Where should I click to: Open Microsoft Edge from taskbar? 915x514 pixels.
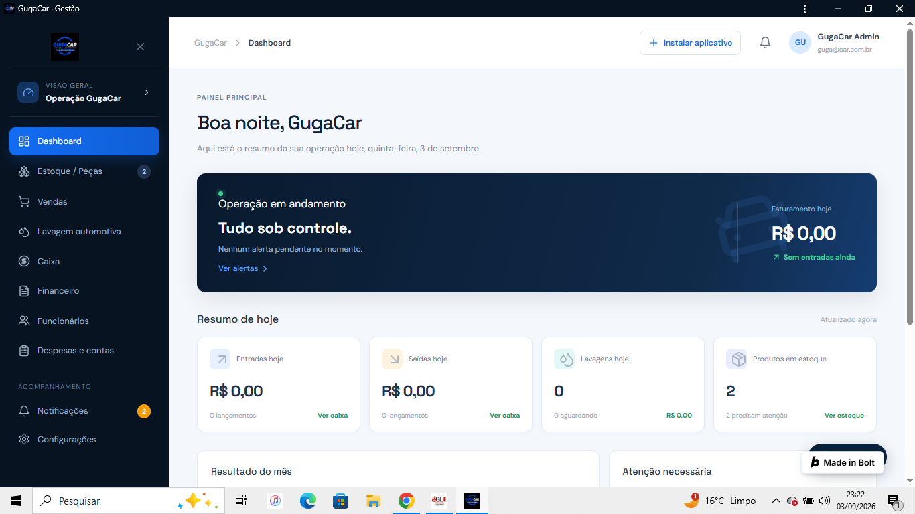point(307,501)
